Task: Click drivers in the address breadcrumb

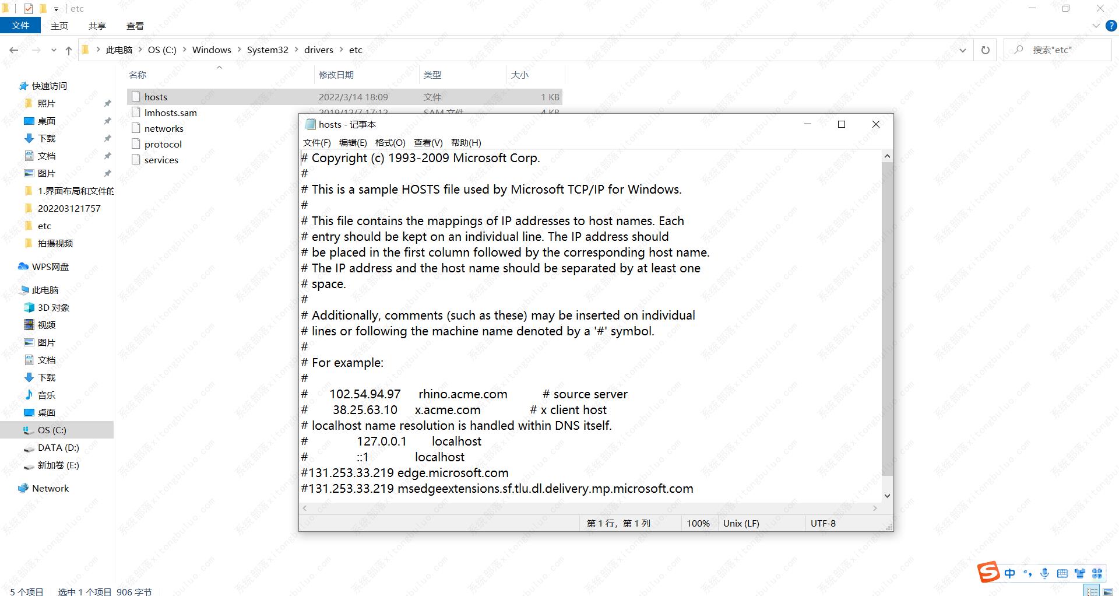Action: pyautogui.click(x=319, y=50)
